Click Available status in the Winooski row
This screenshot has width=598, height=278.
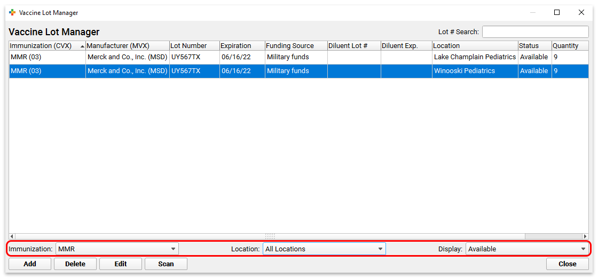coord(534,71)
